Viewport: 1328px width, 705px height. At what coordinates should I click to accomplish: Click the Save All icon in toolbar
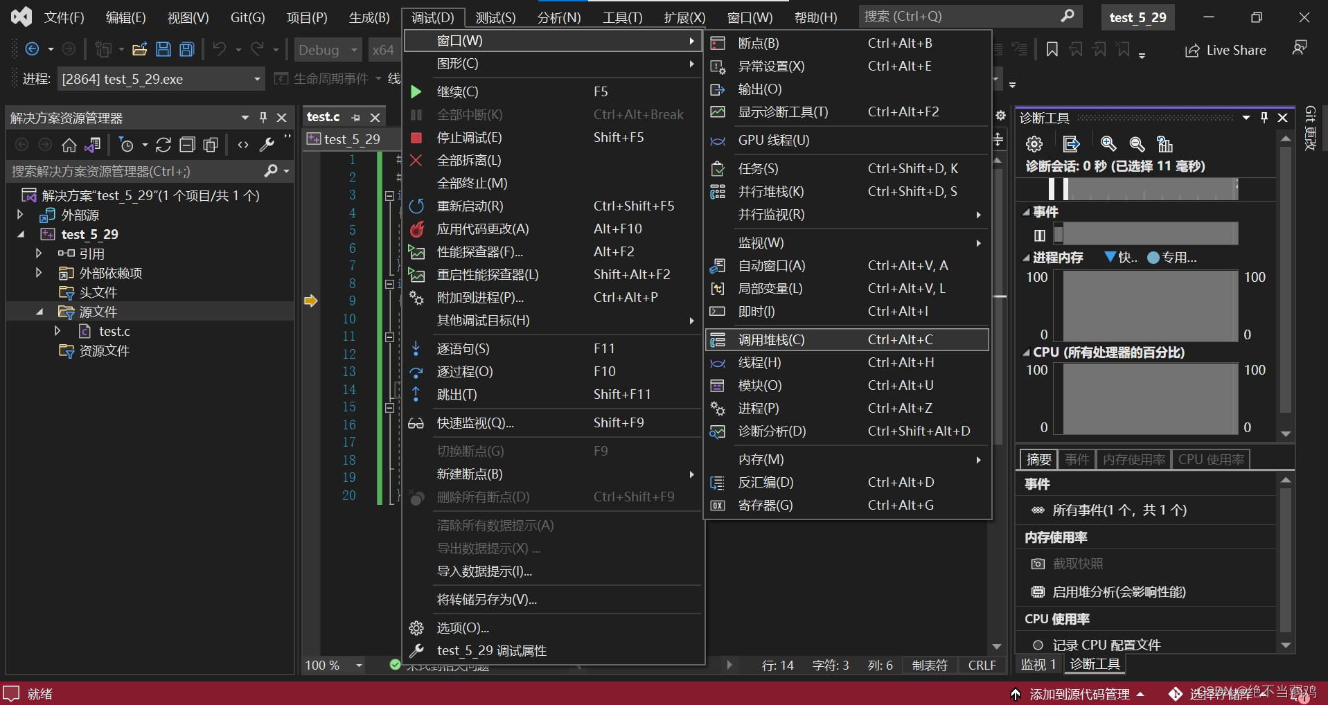[186, 48]
